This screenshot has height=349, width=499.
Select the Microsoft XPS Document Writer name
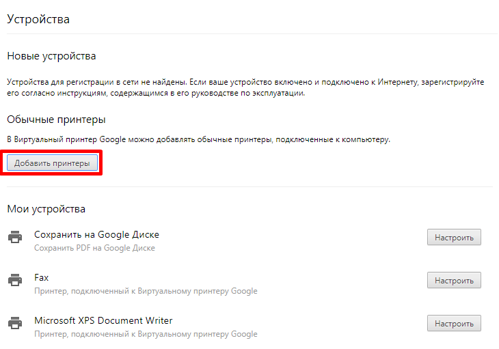103,320
